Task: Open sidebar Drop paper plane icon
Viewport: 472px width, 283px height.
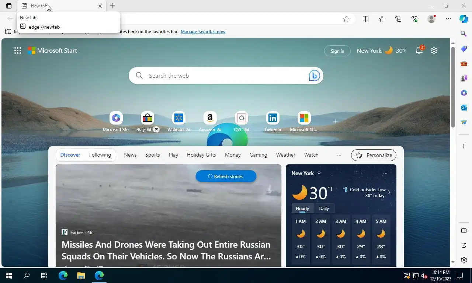Action: point(464,122)
